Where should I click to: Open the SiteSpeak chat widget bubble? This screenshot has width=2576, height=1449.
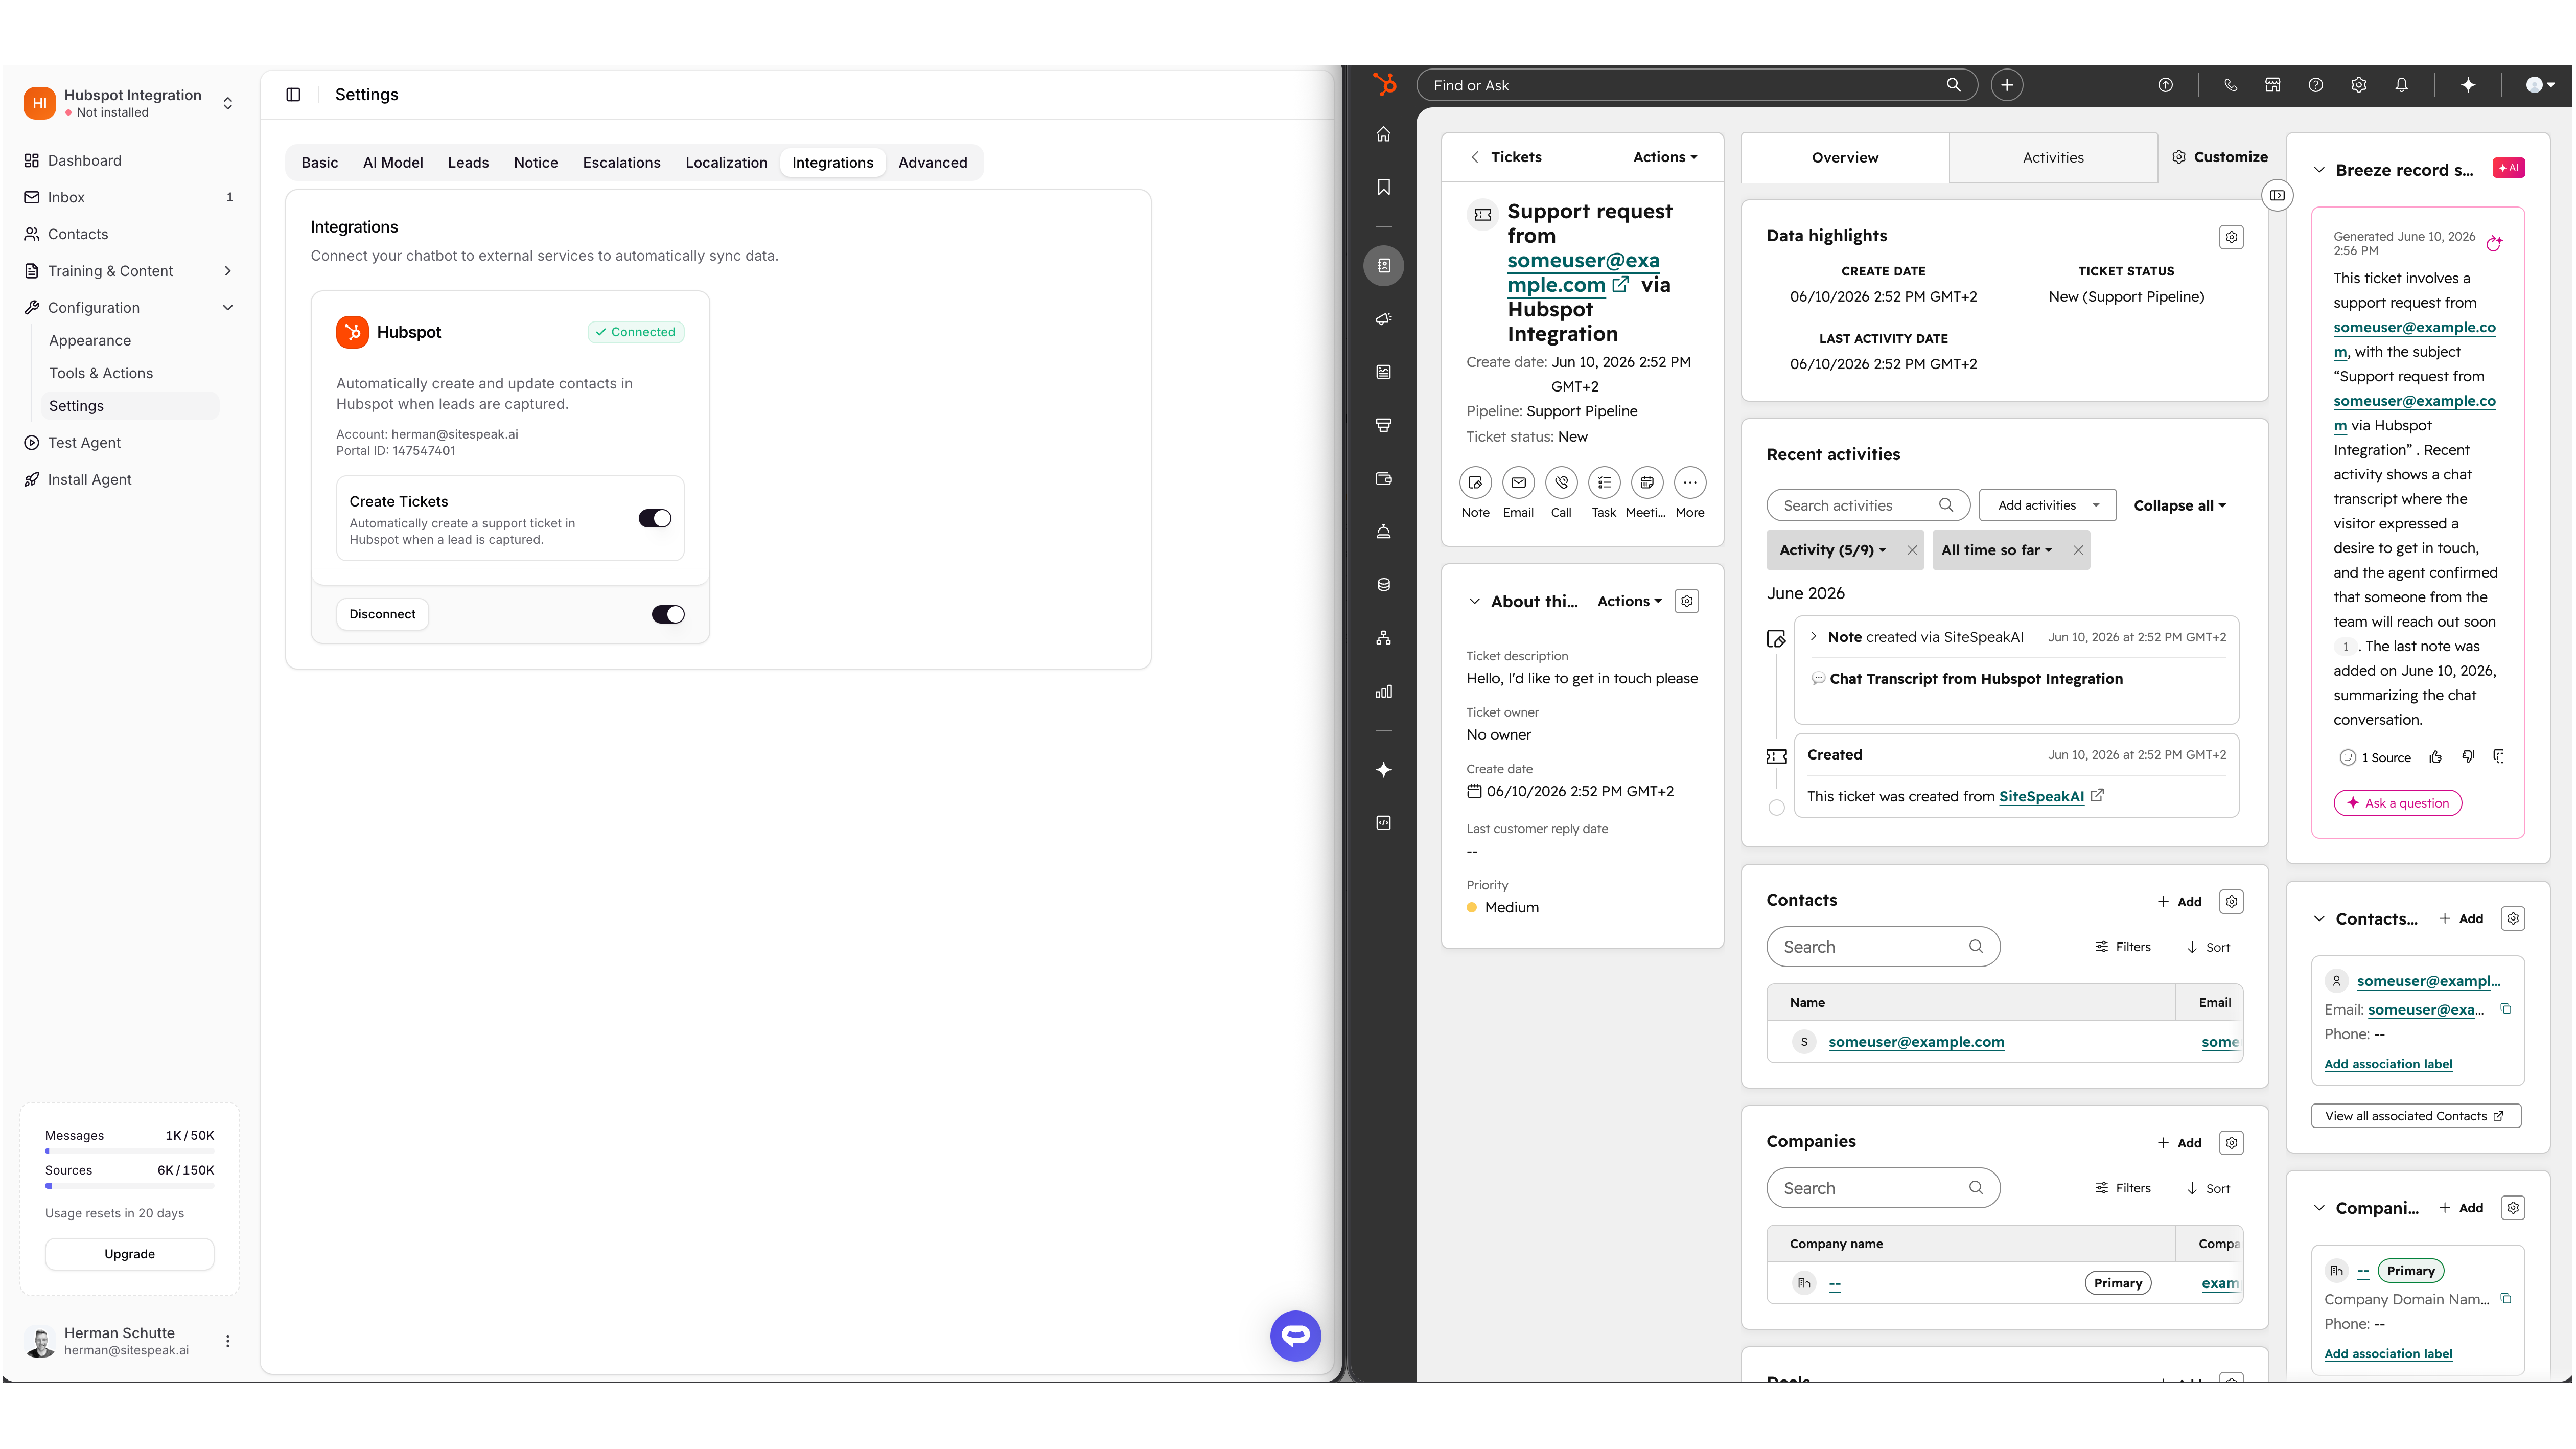point(1295,1335)
